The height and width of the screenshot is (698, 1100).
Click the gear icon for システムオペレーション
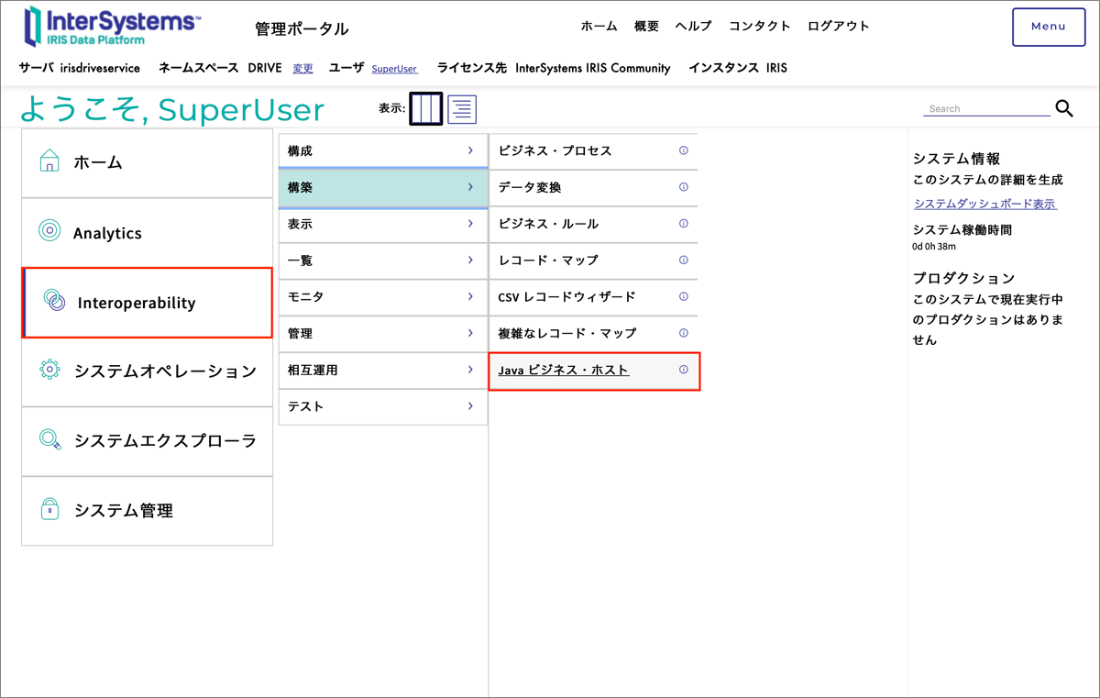(x=49, y=370)
